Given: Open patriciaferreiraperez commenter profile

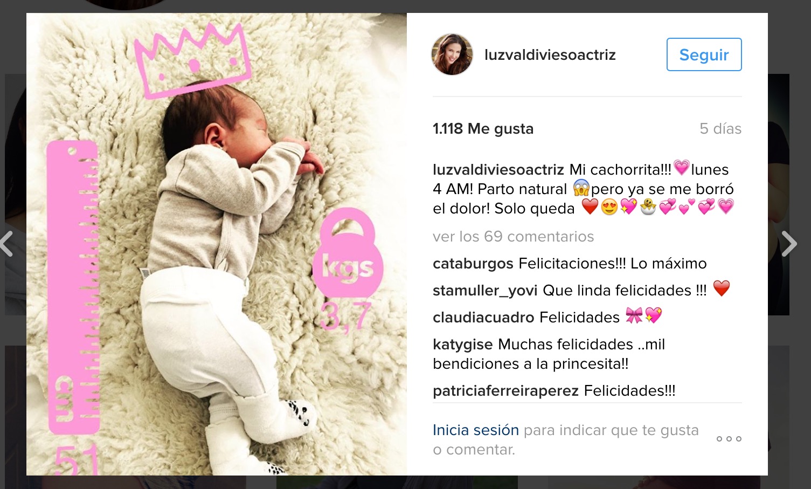Looking at the screenshot, I should [505, 391].
